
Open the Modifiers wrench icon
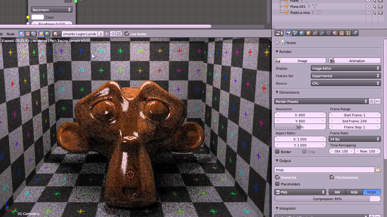pyautogui.click(x=322, y=33)
